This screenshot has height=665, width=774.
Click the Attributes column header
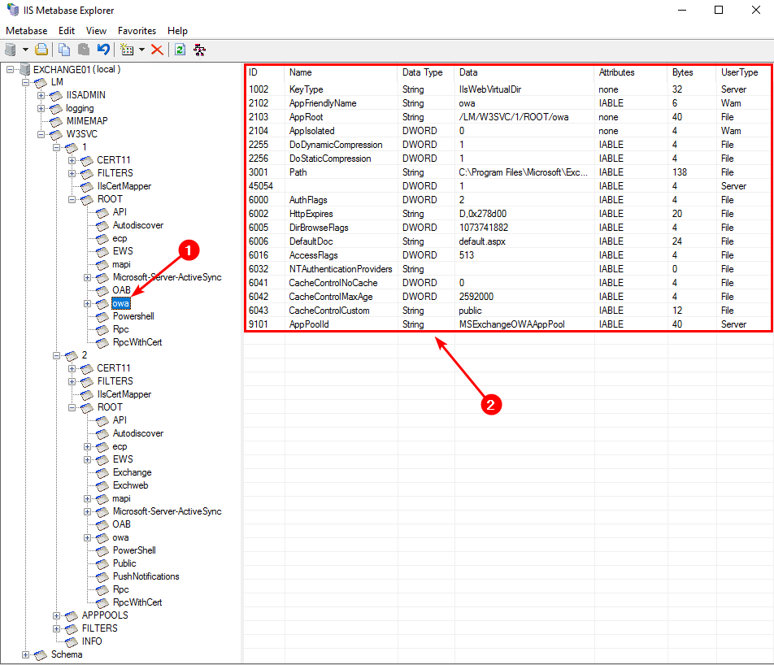(x=616, y=72)
